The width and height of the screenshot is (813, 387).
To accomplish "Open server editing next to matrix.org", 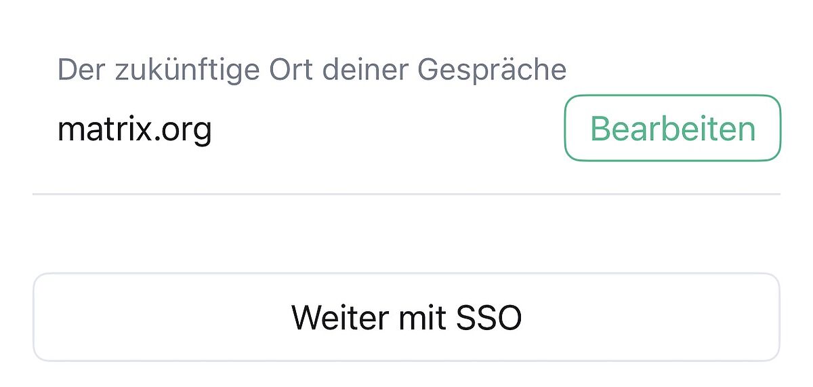I will (x=672, y=128).
